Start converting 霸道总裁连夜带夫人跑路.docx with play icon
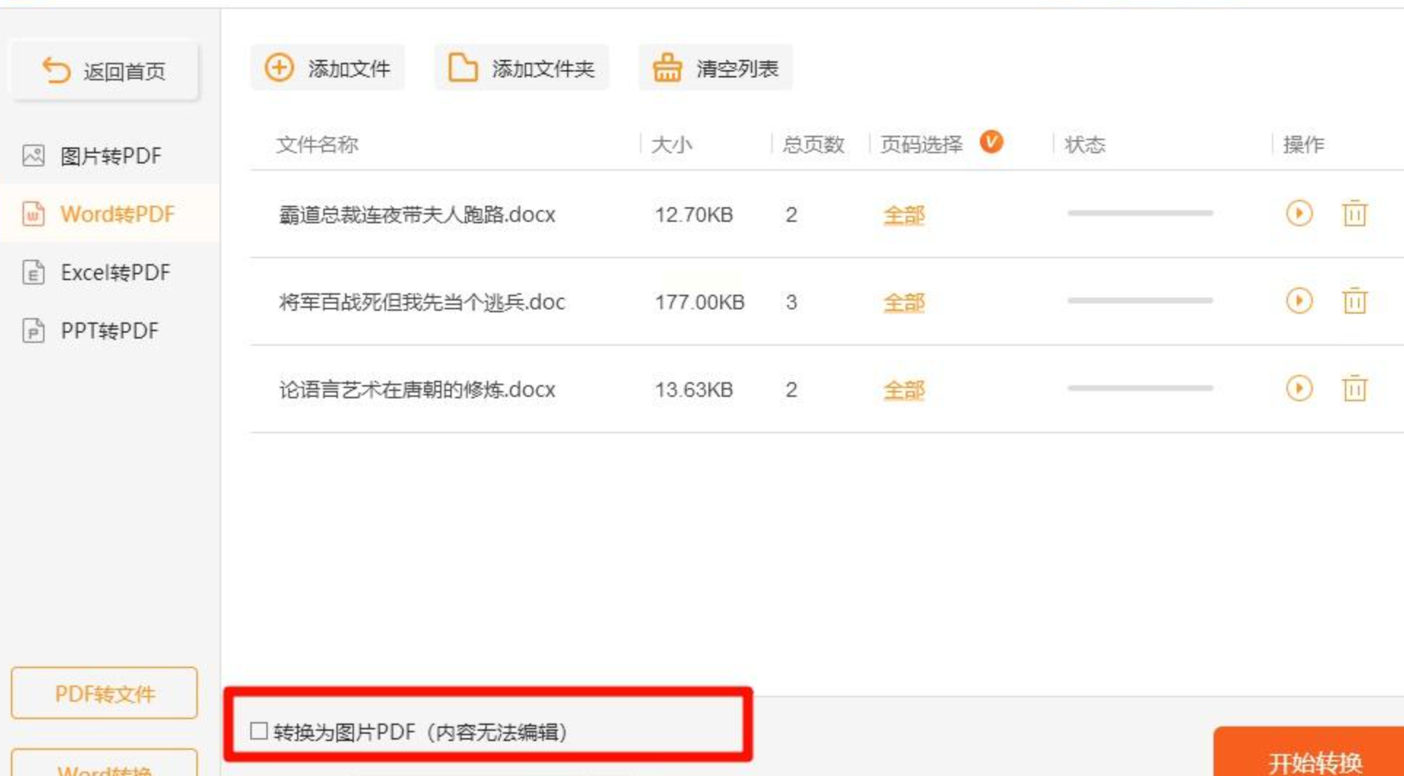The image size is (1404, 776). pos(1299,214)
